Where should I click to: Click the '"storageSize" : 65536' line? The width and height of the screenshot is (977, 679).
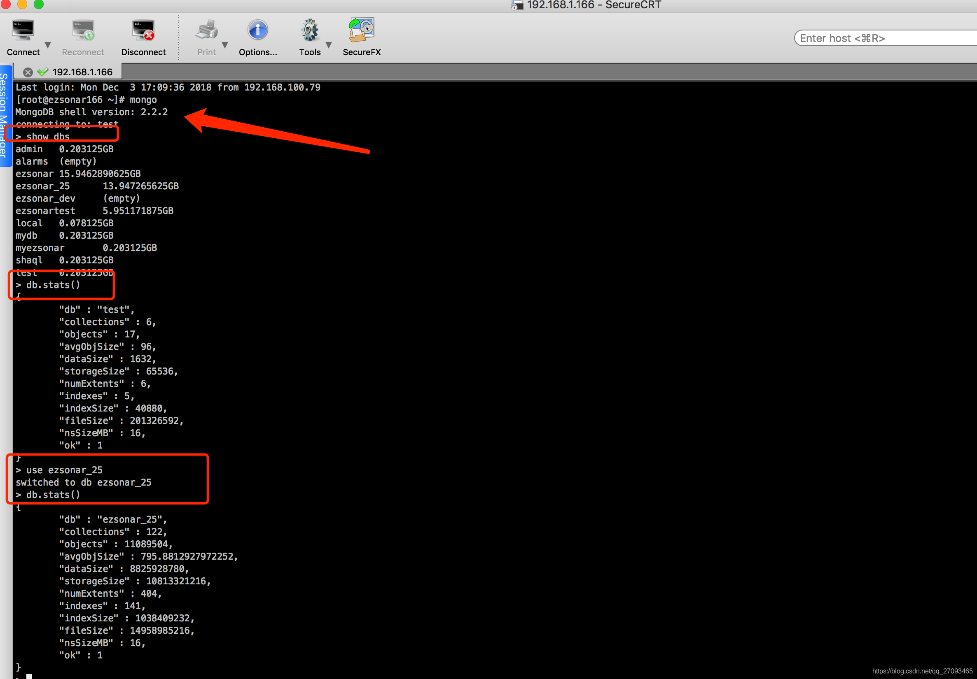tap(118, 372)
